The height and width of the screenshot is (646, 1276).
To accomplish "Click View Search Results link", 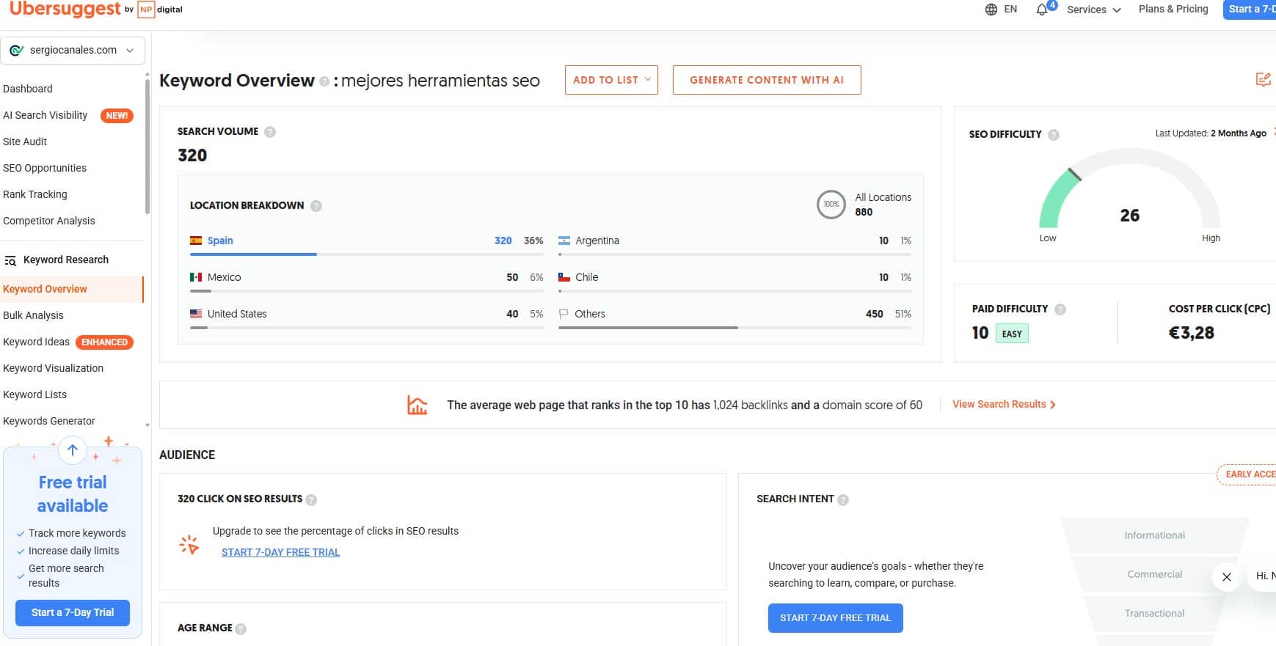I will [1004, 404].
